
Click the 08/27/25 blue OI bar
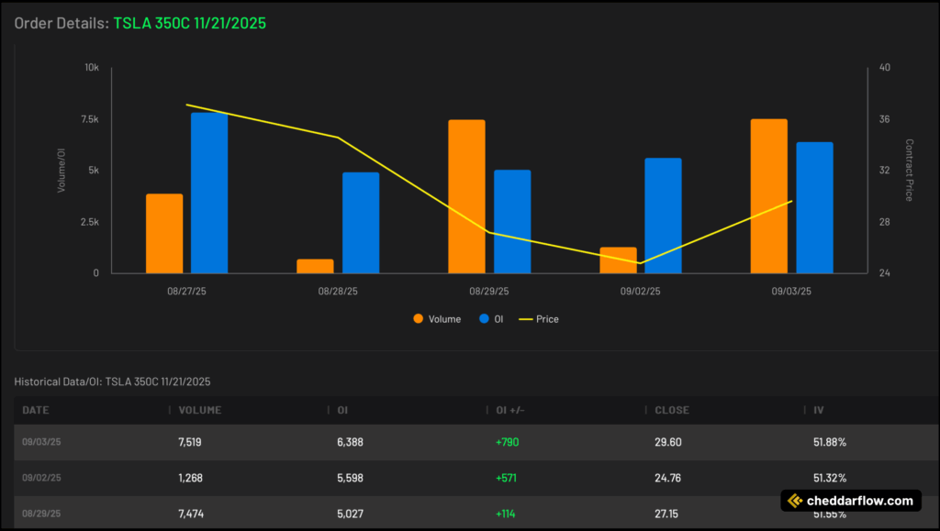point(209,193)
